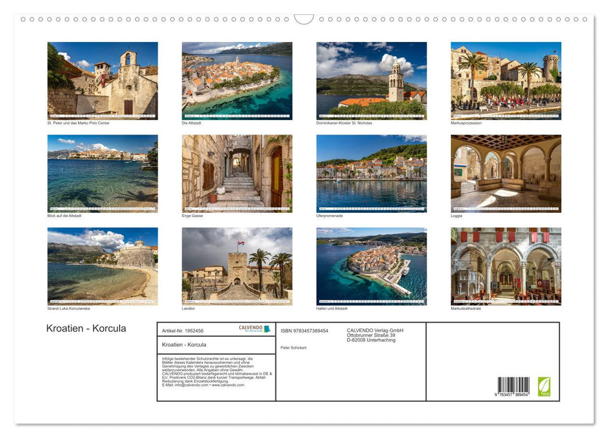
Task: Click the spiral binding at the top edge
Action: (x=157, y=20)
